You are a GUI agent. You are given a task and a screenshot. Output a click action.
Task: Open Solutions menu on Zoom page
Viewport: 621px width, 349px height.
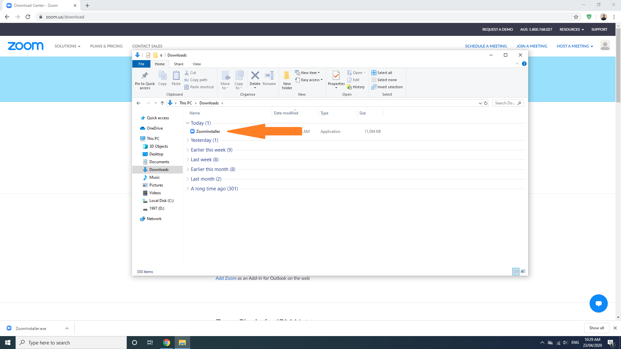tap(67, 46)
